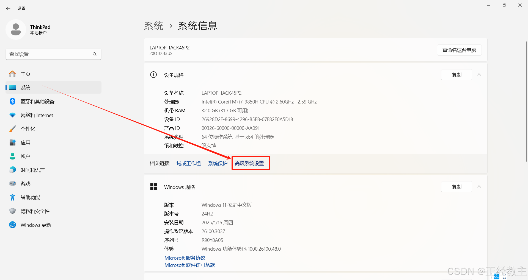The image size is (528, 280).
Task: Click the ThinkPad user avatar
Action: coord(16,29)
